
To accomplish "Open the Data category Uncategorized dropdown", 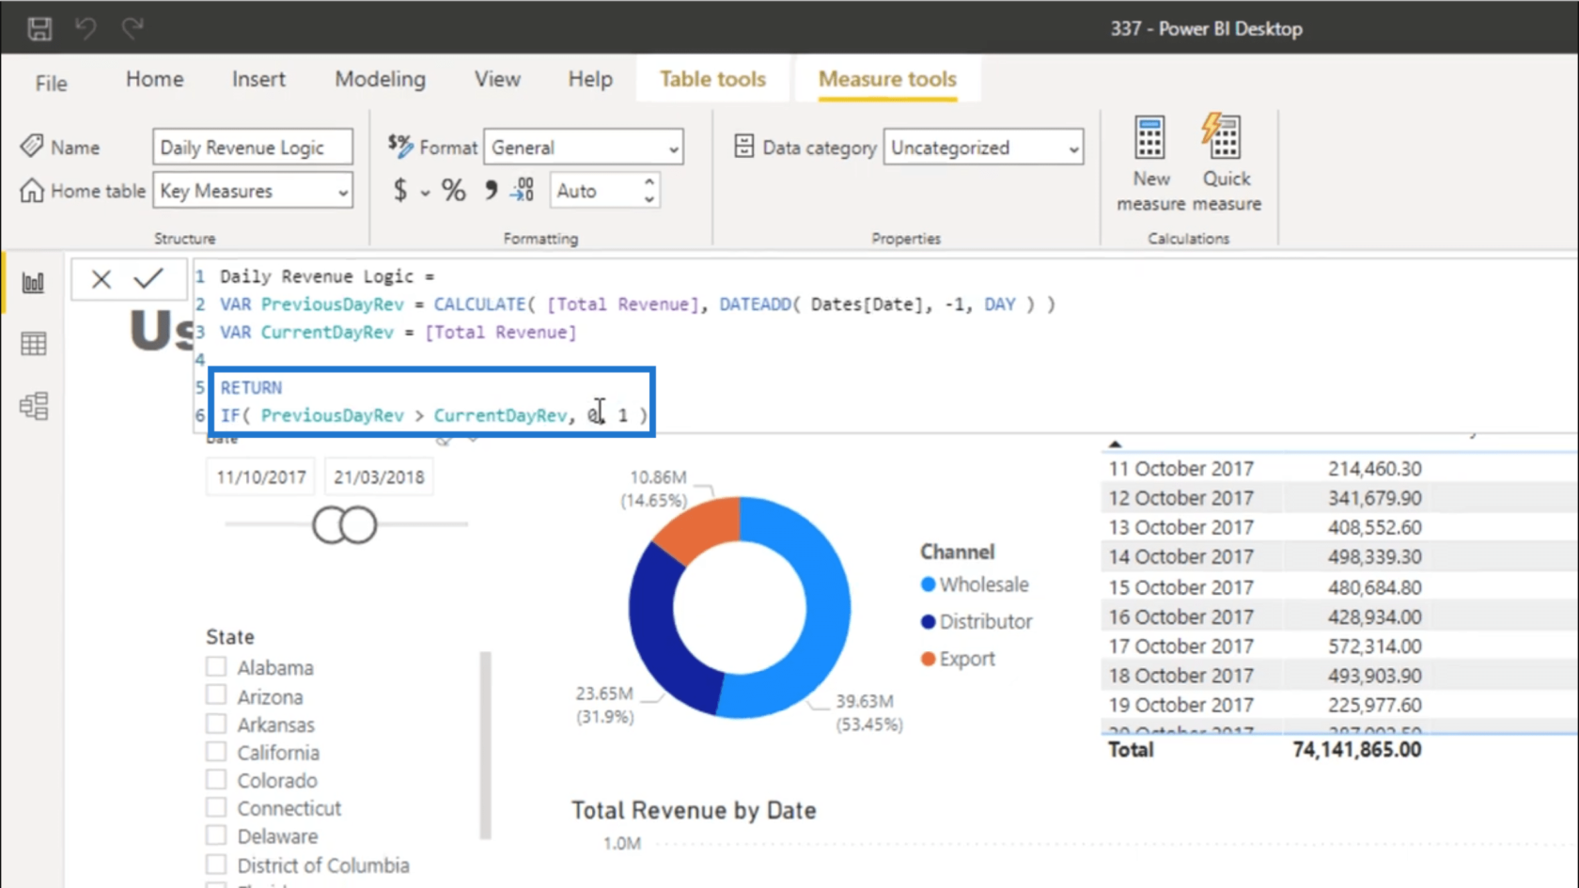I will click(983, 148).
